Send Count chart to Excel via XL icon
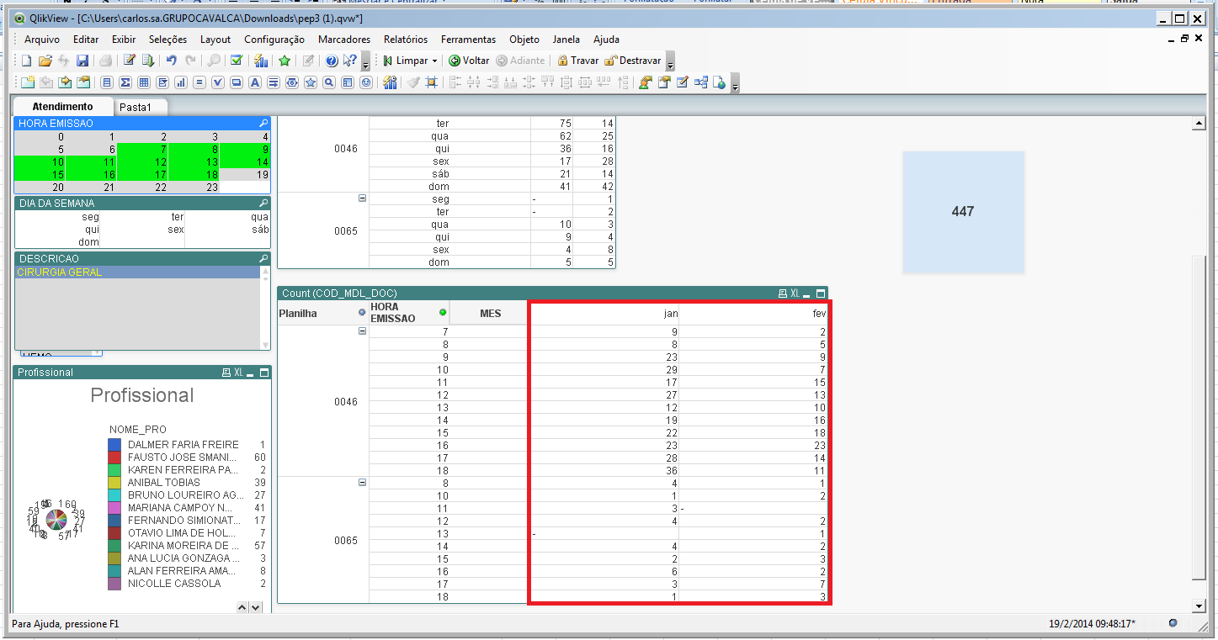Screen dimensions: 1218x640 pos(795,293)
